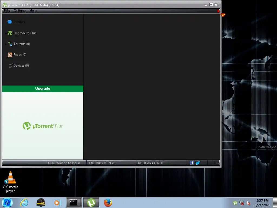
Task: Select Devices (0) in the sidebar
Action: click(x=21, y=66)
